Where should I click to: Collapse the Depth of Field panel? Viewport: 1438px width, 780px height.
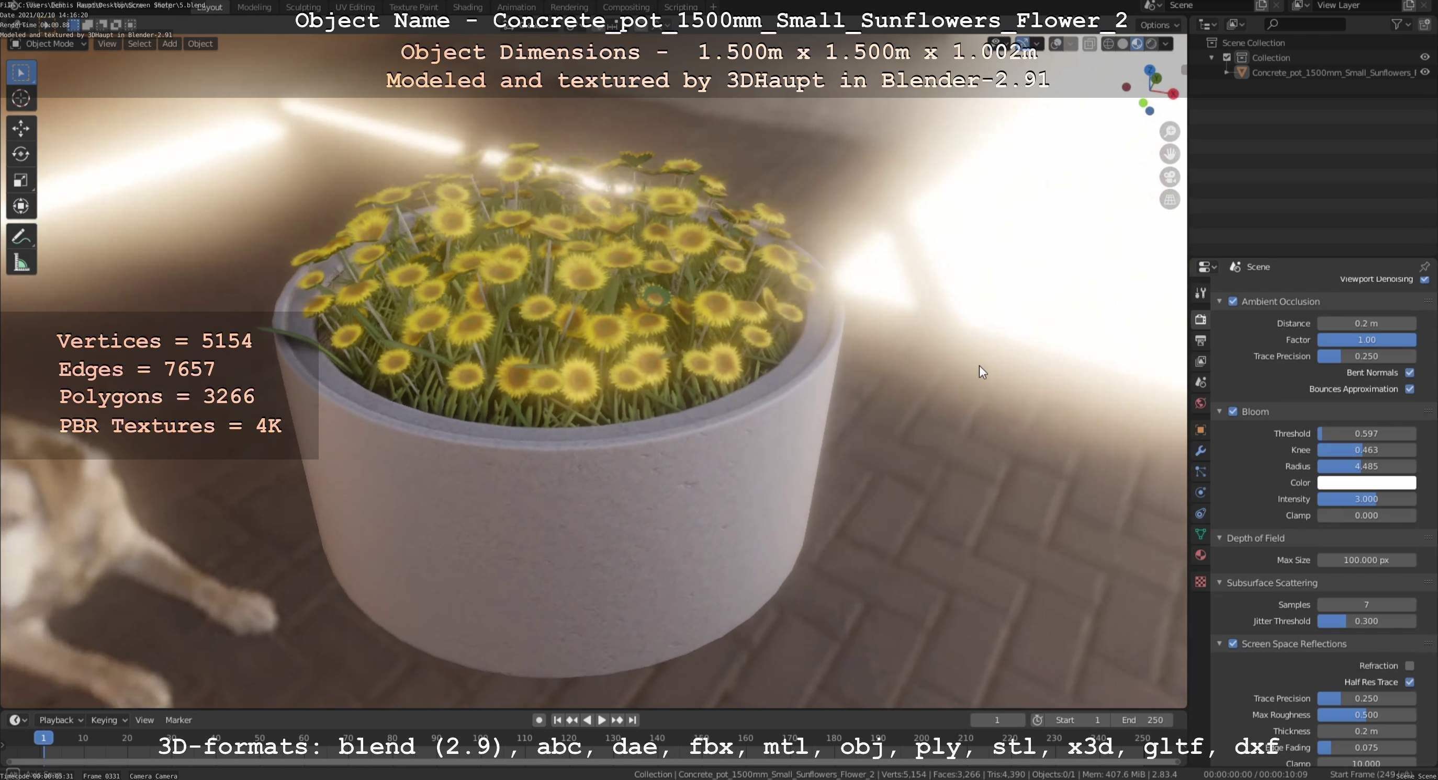coord(1219,538)
